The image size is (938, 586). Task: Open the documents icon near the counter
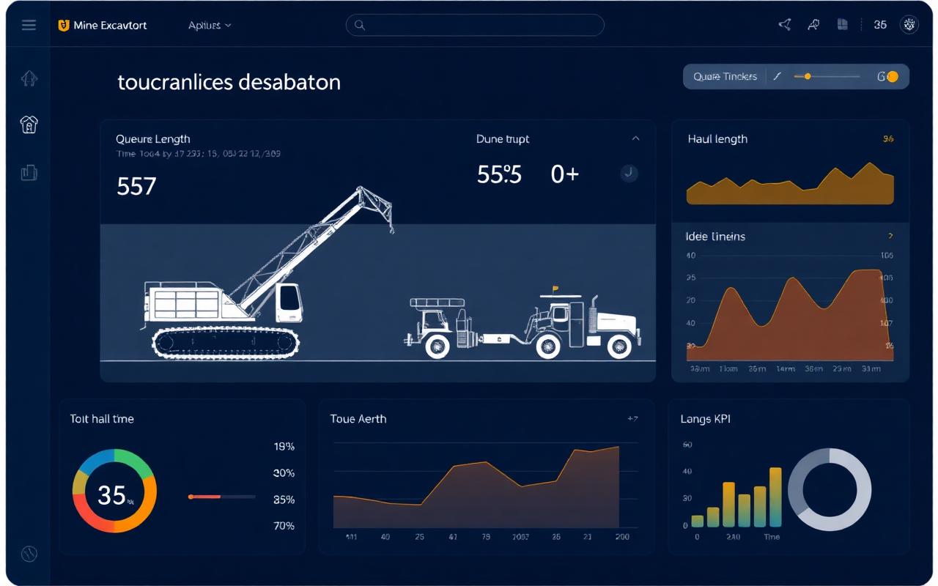pyautogui.click(x=842, y=24)
